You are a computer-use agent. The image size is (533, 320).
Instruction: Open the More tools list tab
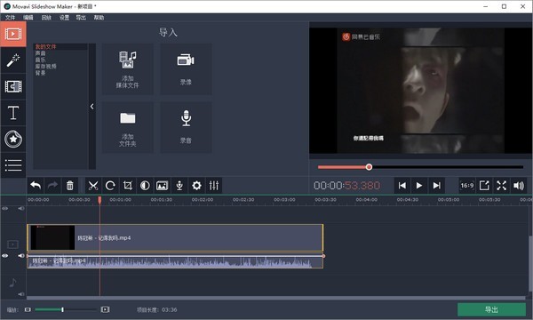pos(13,165)
